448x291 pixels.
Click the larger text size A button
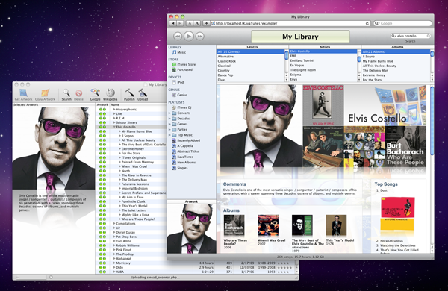[197, 23]
